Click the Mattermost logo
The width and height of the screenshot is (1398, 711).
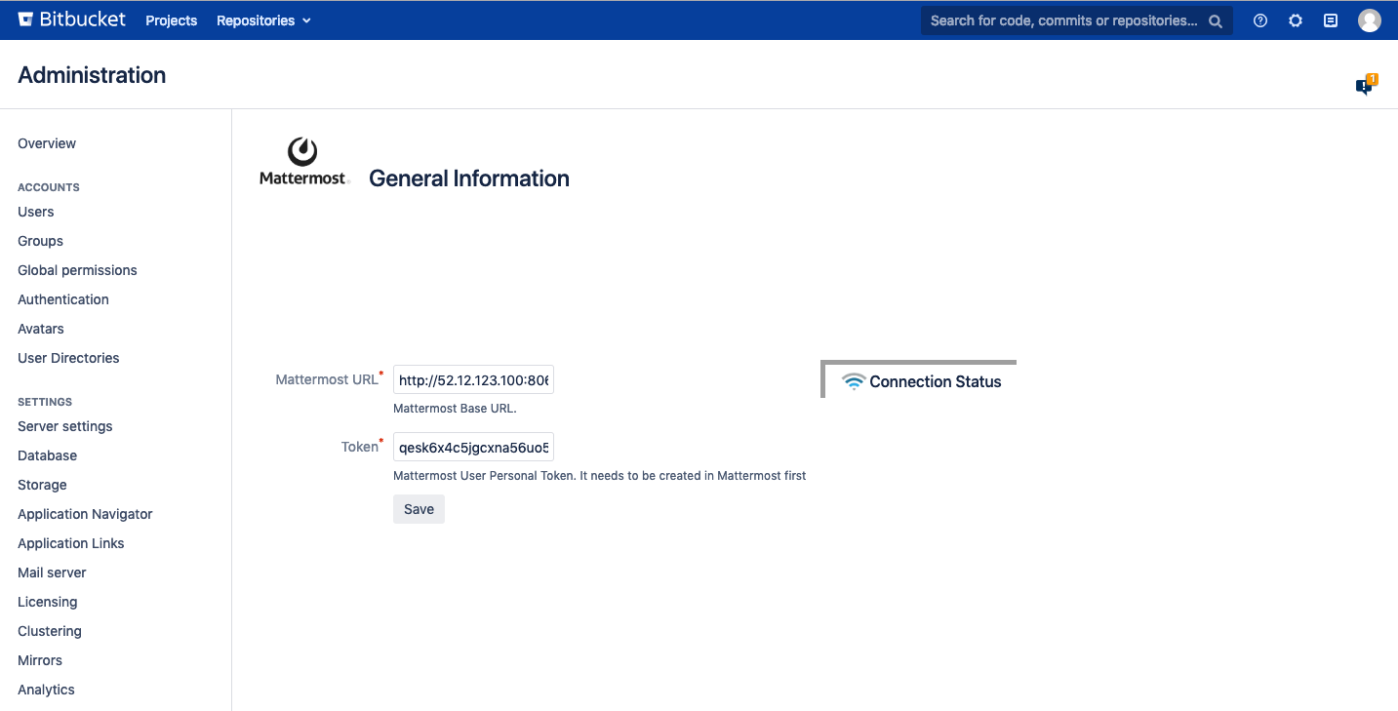(303, 162)
